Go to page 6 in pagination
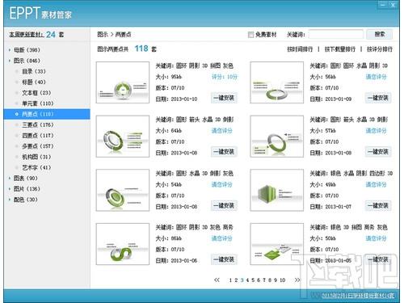 (259, 280)
